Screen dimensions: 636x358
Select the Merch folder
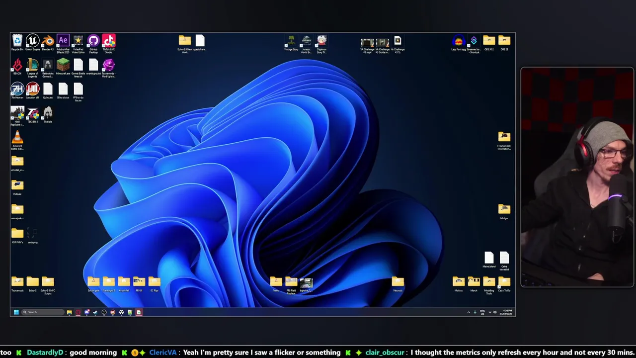coord(474,284)
